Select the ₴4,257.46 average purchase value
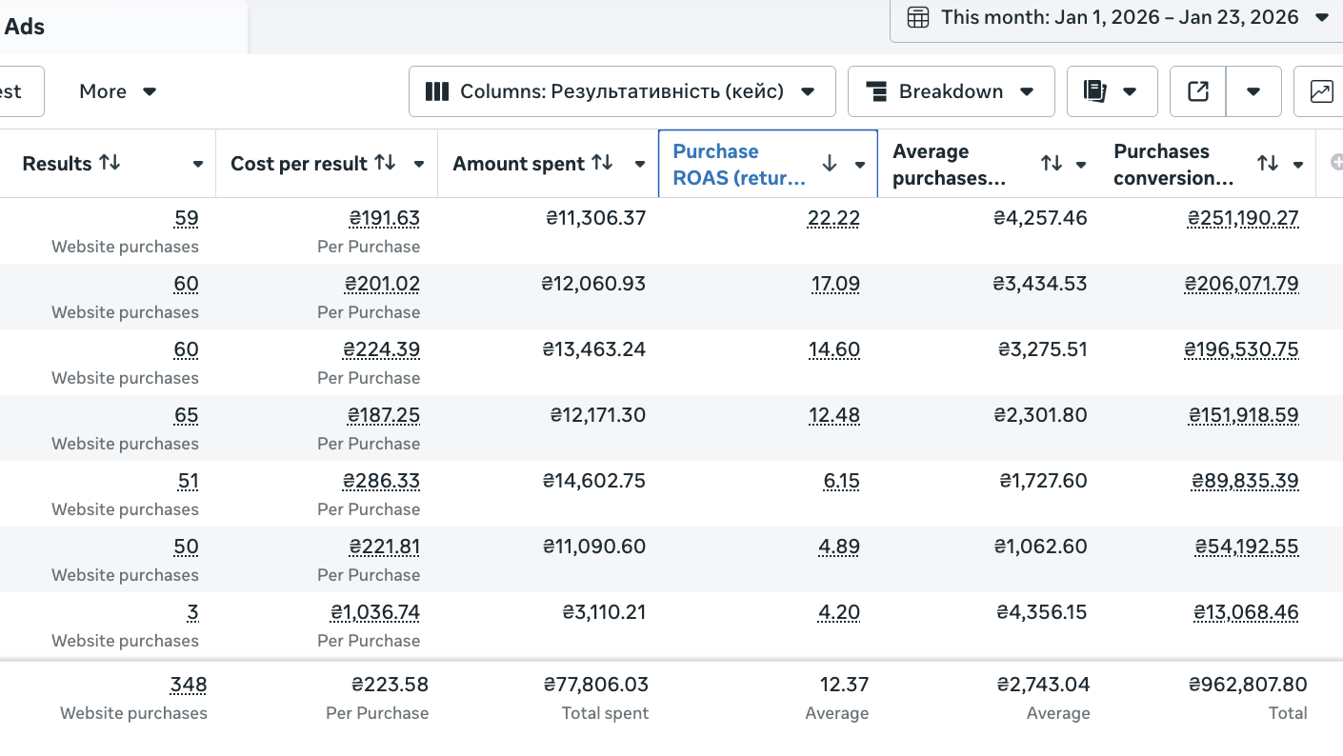Screen dimensions: 1343x756 (1040, 218)
